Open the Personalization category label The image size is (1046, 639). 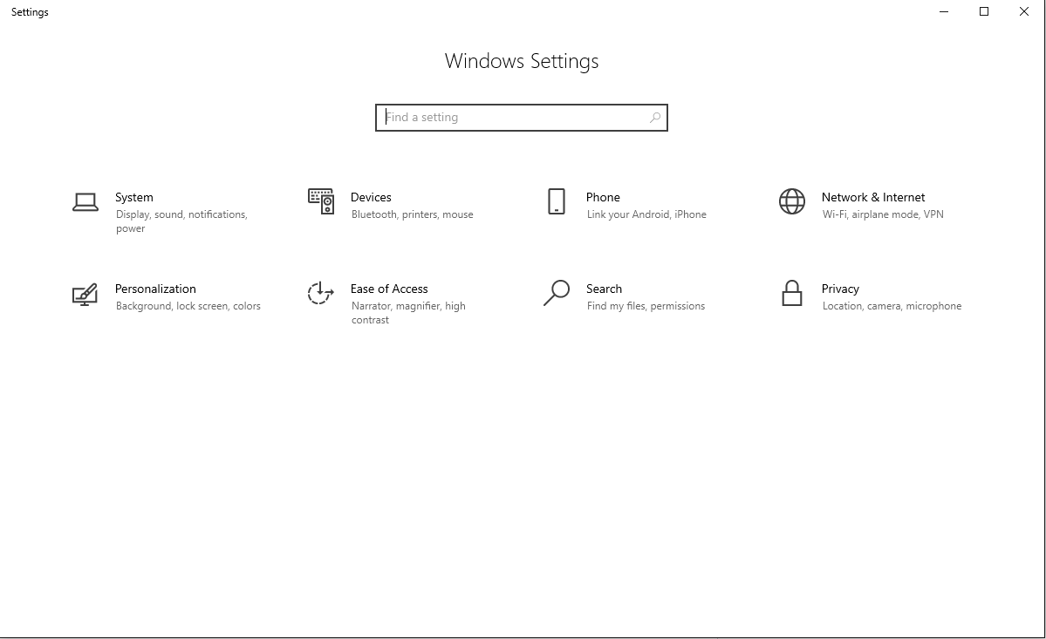(155, 289)
